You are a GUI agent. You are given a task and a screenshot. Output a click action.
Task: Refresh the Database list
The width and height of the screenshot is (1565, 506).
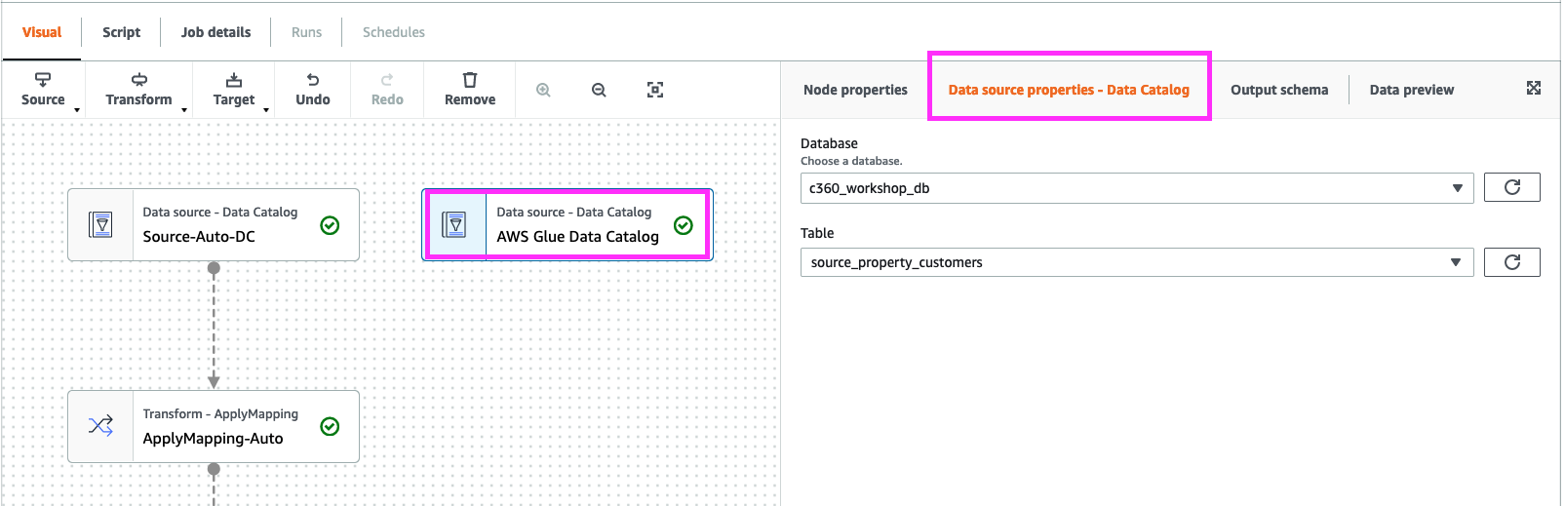click(x=1511, y=187)
